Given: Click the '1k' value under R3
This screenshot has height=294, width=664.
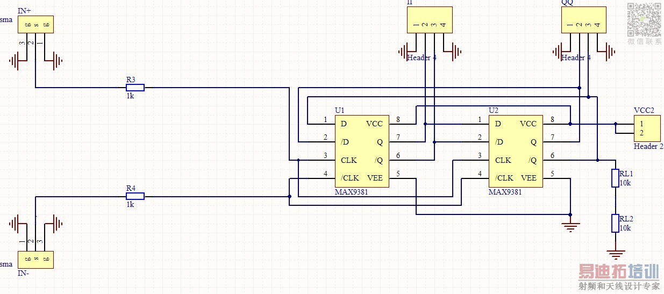Looking at the screenshot, I should pos(130,96).
